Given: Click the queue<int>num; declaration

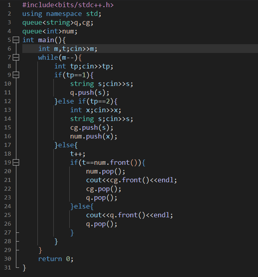Looking at the screenshot, I should click(50, 31).
